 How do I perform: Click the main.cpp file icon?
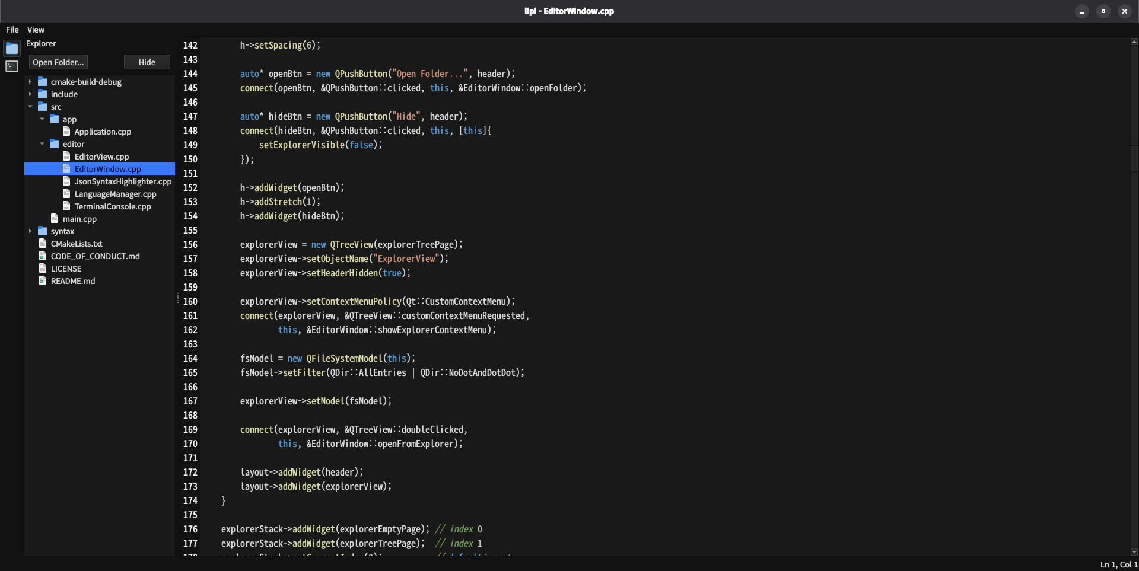coord(55,219)
